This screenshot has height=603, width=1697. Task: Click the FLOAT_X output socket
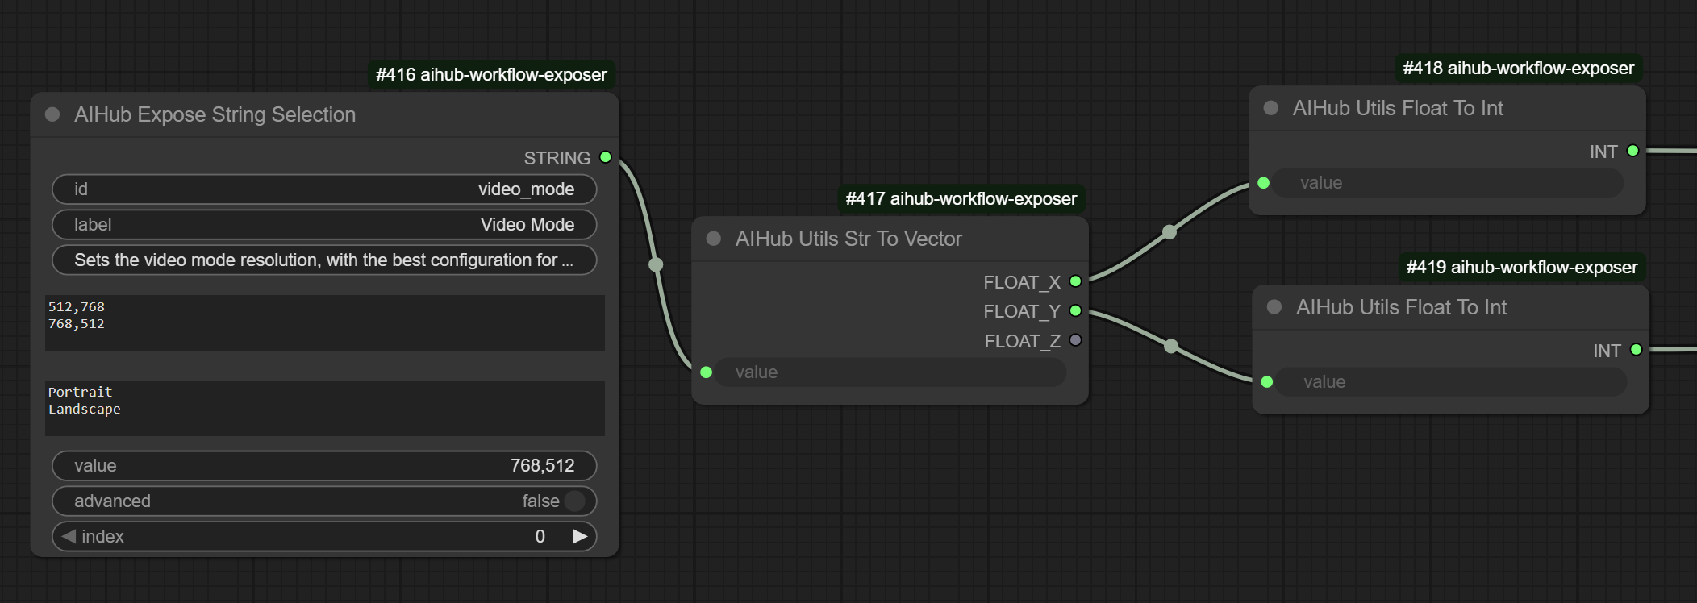coord(1075,281)
